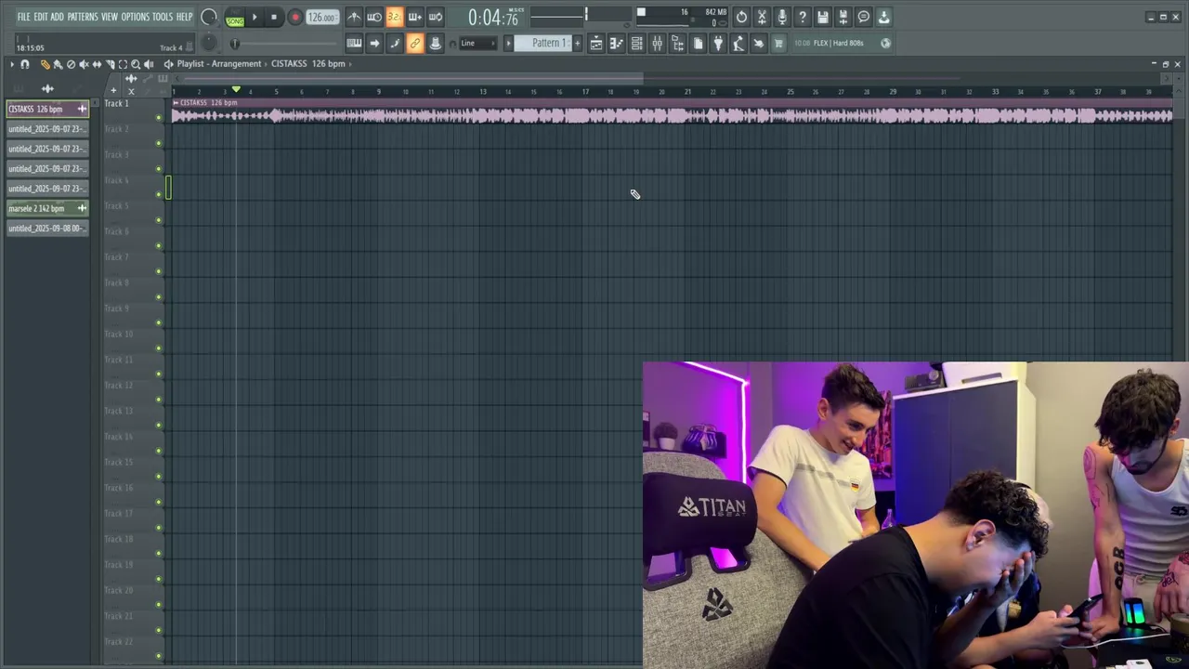Click the speech bubble project info icon

(864, 17)
